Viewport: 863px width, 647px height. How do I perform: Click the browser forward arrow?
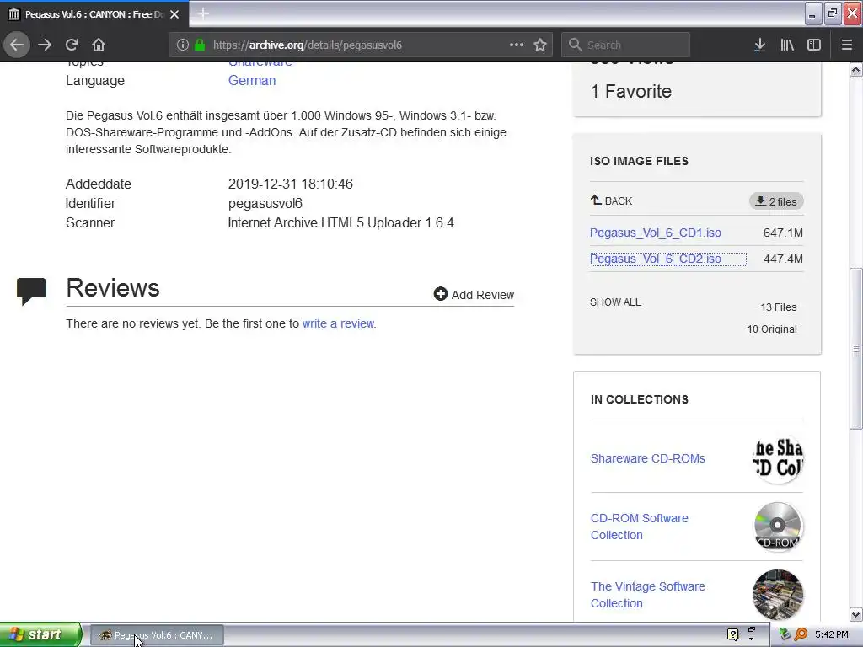pyautogui.click(x=45, y=45)
